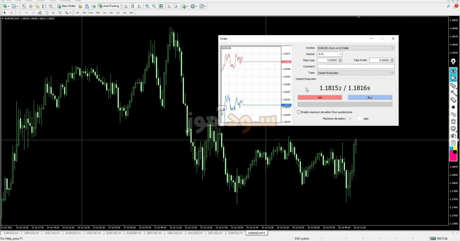Viewport: 460px width, 241px height.
Task: Switch chart to line chart icon
Action: coord(139,6)
